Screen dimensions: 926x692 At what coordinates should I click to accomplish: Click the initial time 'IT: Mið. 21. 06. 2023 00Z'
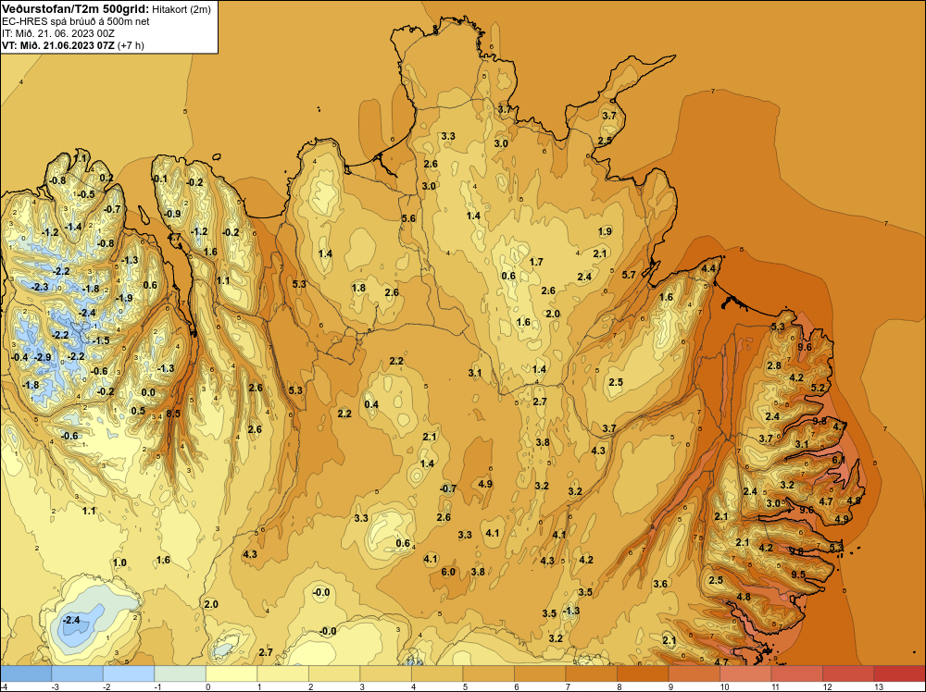tap(57, 33)
